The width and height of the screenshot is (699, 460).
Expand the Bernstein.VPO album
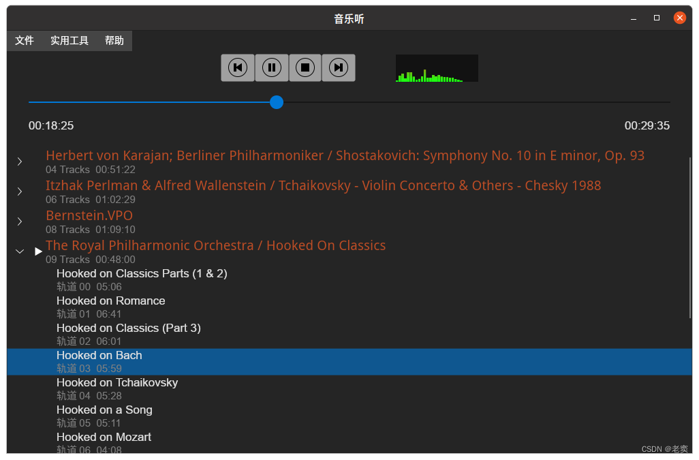pyautogui.click(x=20, y=221)
